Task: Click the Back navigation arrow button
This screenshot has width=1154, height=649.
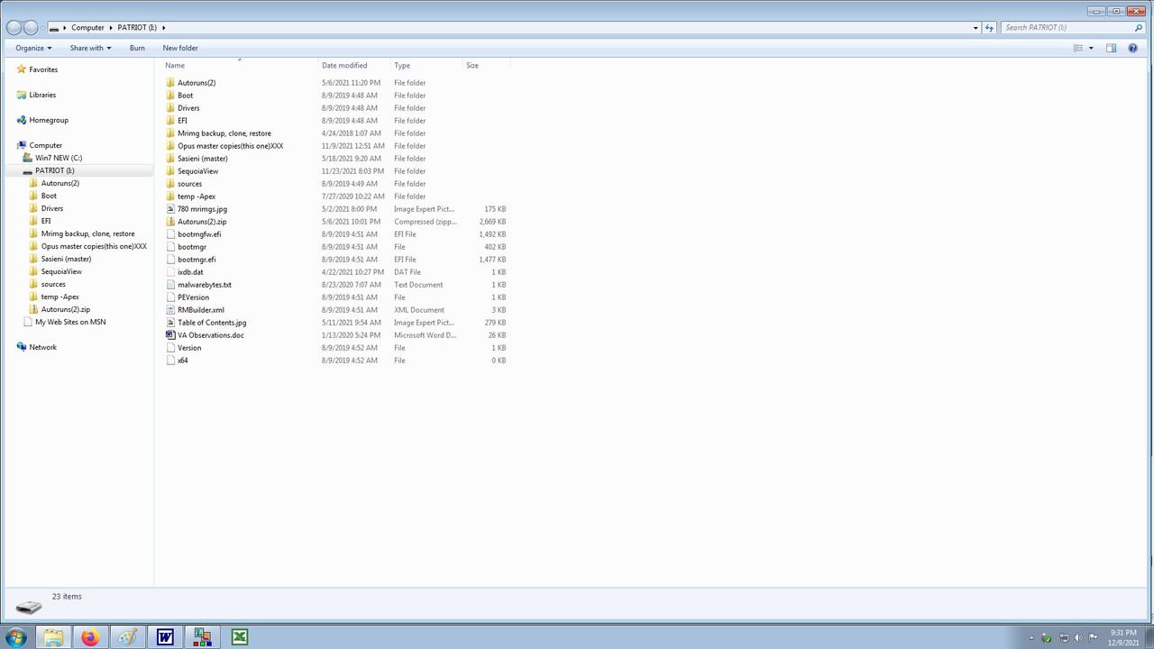Action: pyautogui.click(x=14, y=28)
